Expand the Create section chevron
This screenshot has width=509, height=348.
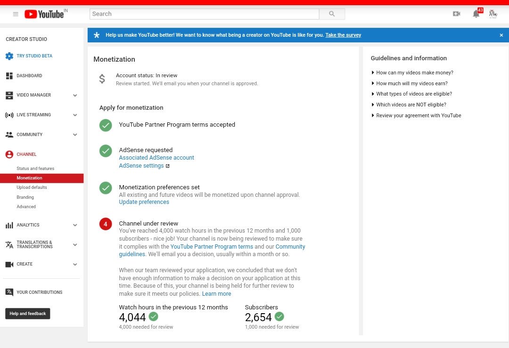tap(75, 264)
